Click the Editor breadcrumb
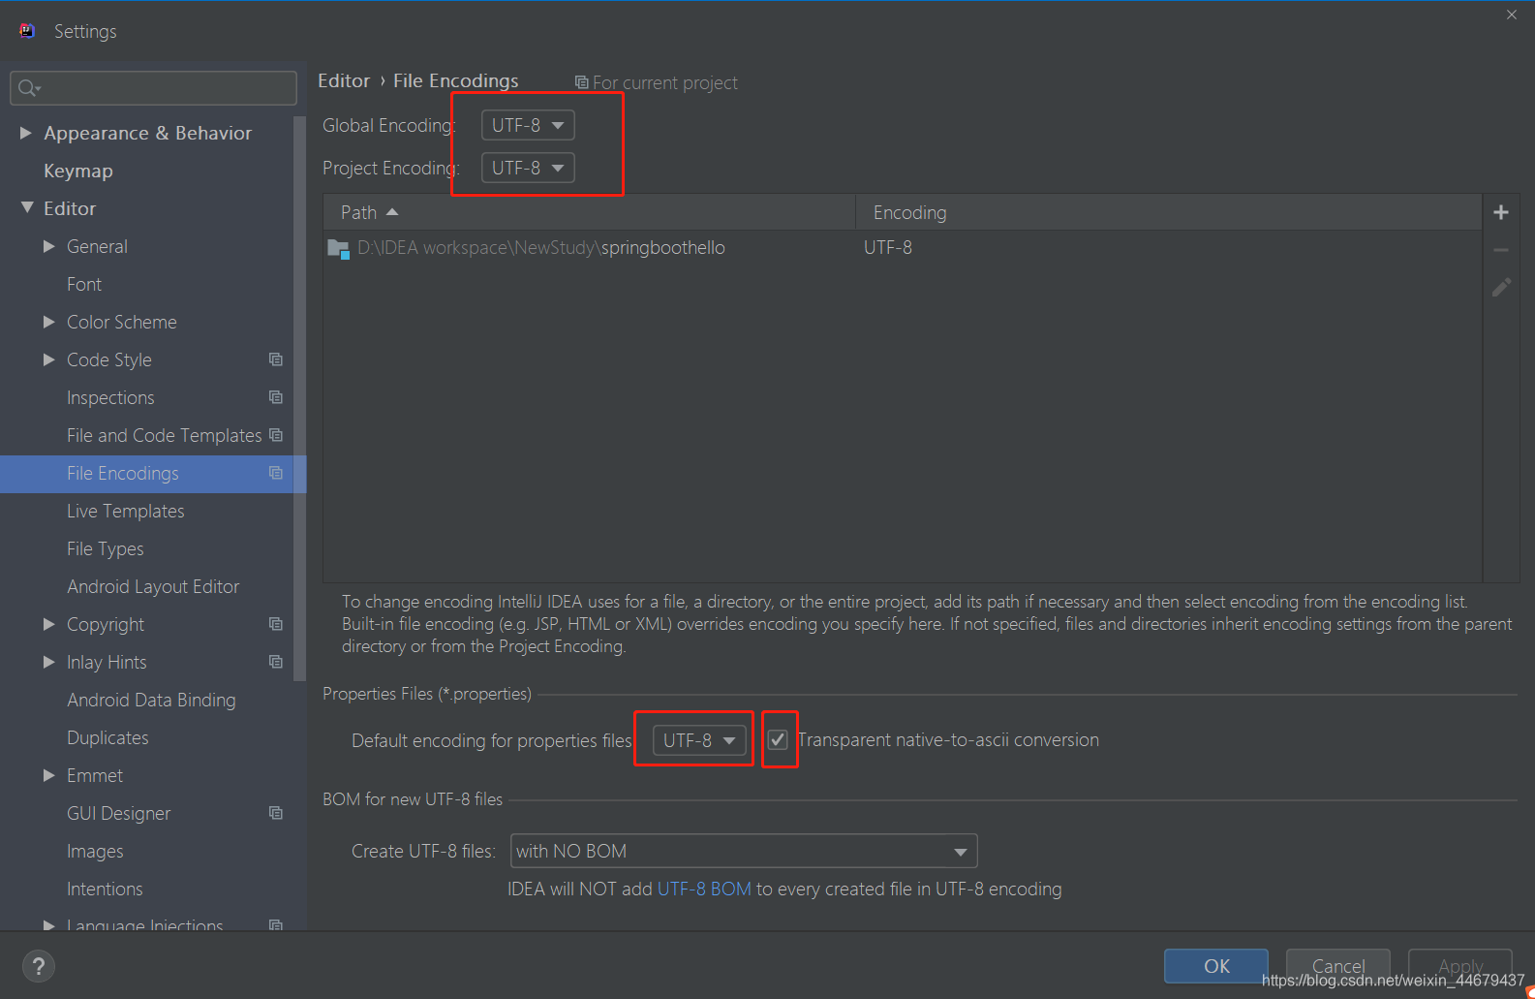This screenshot has height=999, width=1535. pos(344,80)
